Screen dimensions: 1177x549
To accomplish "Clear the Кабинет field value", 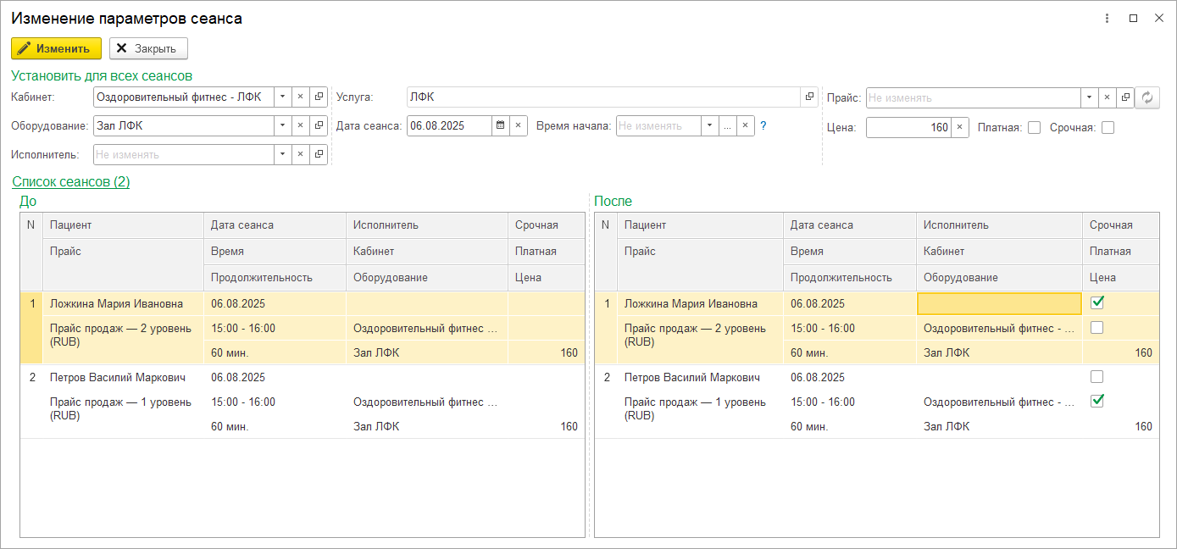I will tap(300, 97).
